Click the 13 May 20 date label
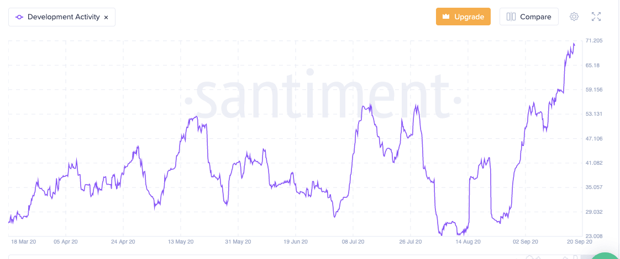 pos(182,241)
